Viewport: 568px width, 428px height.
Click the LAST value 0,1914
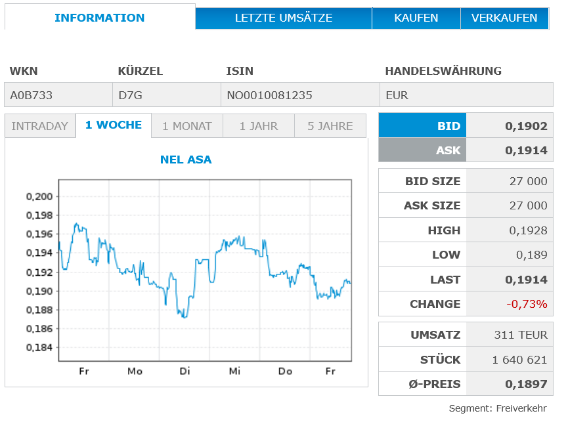(526, 280)
